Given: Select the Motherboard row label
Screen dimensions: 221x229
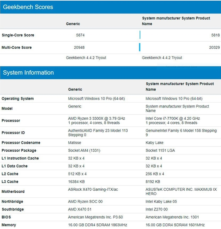Looking at the screenshot, I should [x=13, y=192].
